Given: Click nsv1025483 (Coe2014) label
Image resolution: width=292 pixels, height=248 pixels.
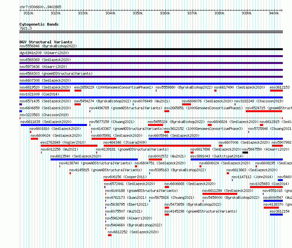Looking at the screenshot, I should tap(269, 184).
